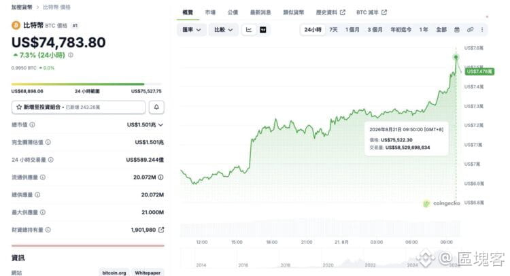Click the 0.9950 BTC conversion text
Screen dimensions: 510x276
24,68
